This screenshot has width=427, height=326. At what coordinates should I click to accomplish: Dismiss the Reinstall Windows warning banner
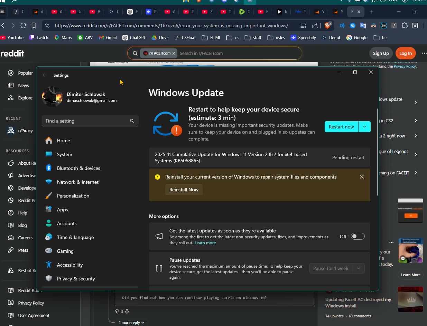pyautogui.click(x=362, y=177)
